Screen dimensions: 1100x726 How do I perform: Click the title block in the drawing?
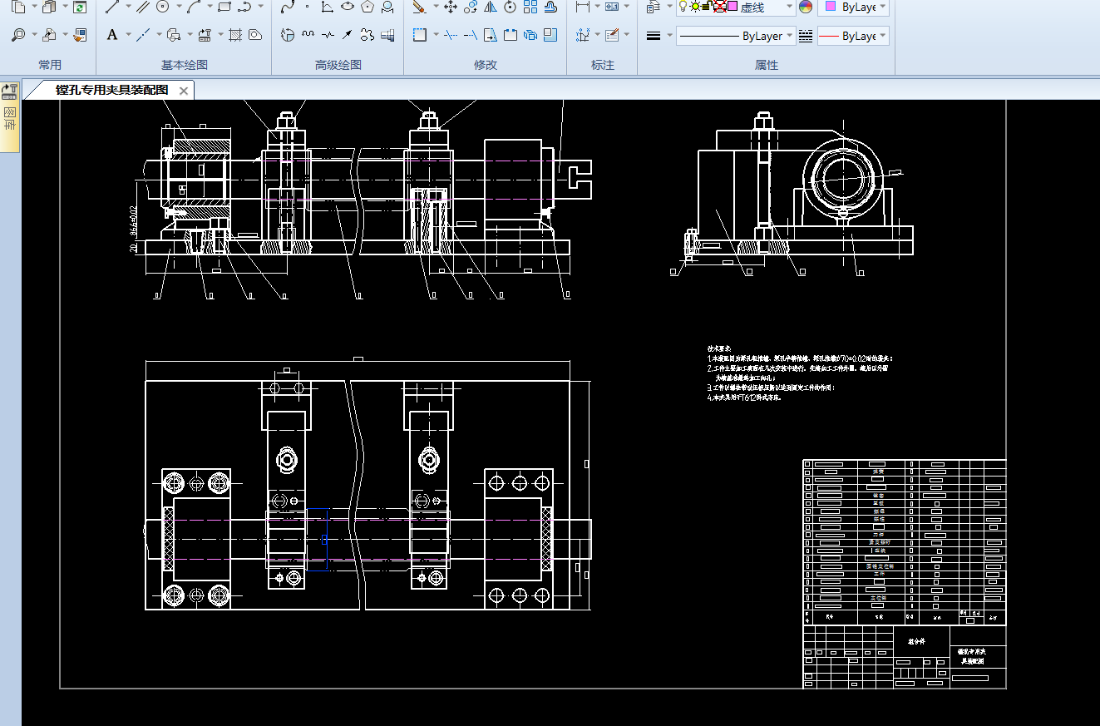coord(904,656)
